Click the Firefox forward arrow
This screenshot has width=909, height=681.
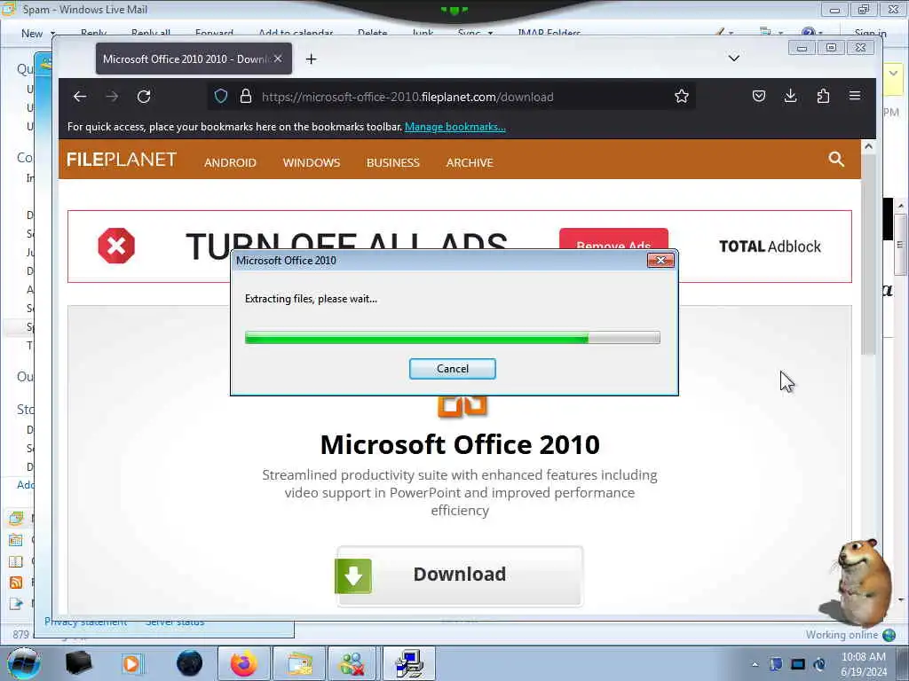112,97
